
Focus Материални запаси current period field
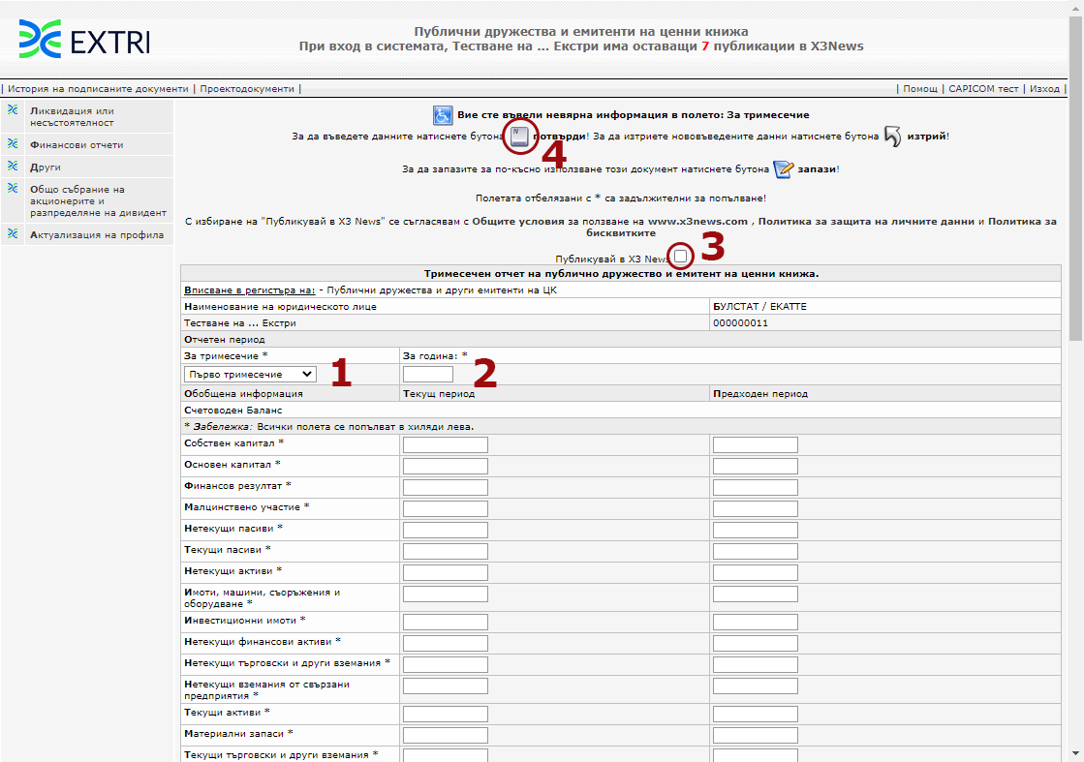[x=446, y=735]
